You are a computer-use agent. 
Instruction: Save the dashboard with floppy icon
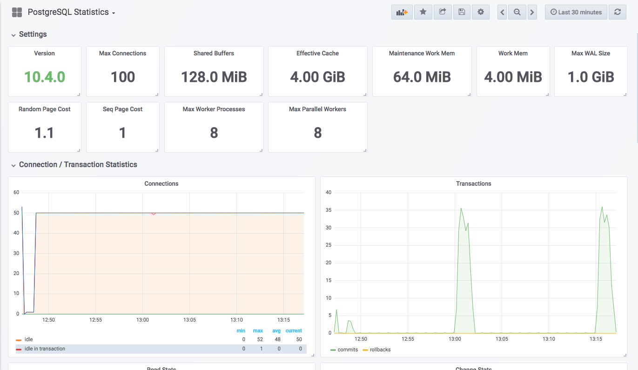(x=462, y=12)
